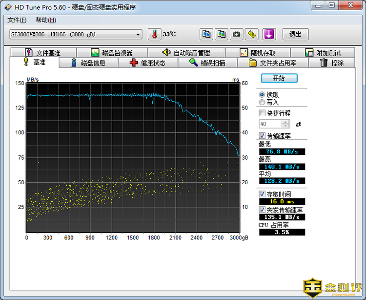Open the 文件(F) menu
The width and height of the screenshot is (366, 300).
(x=17, y=20)
